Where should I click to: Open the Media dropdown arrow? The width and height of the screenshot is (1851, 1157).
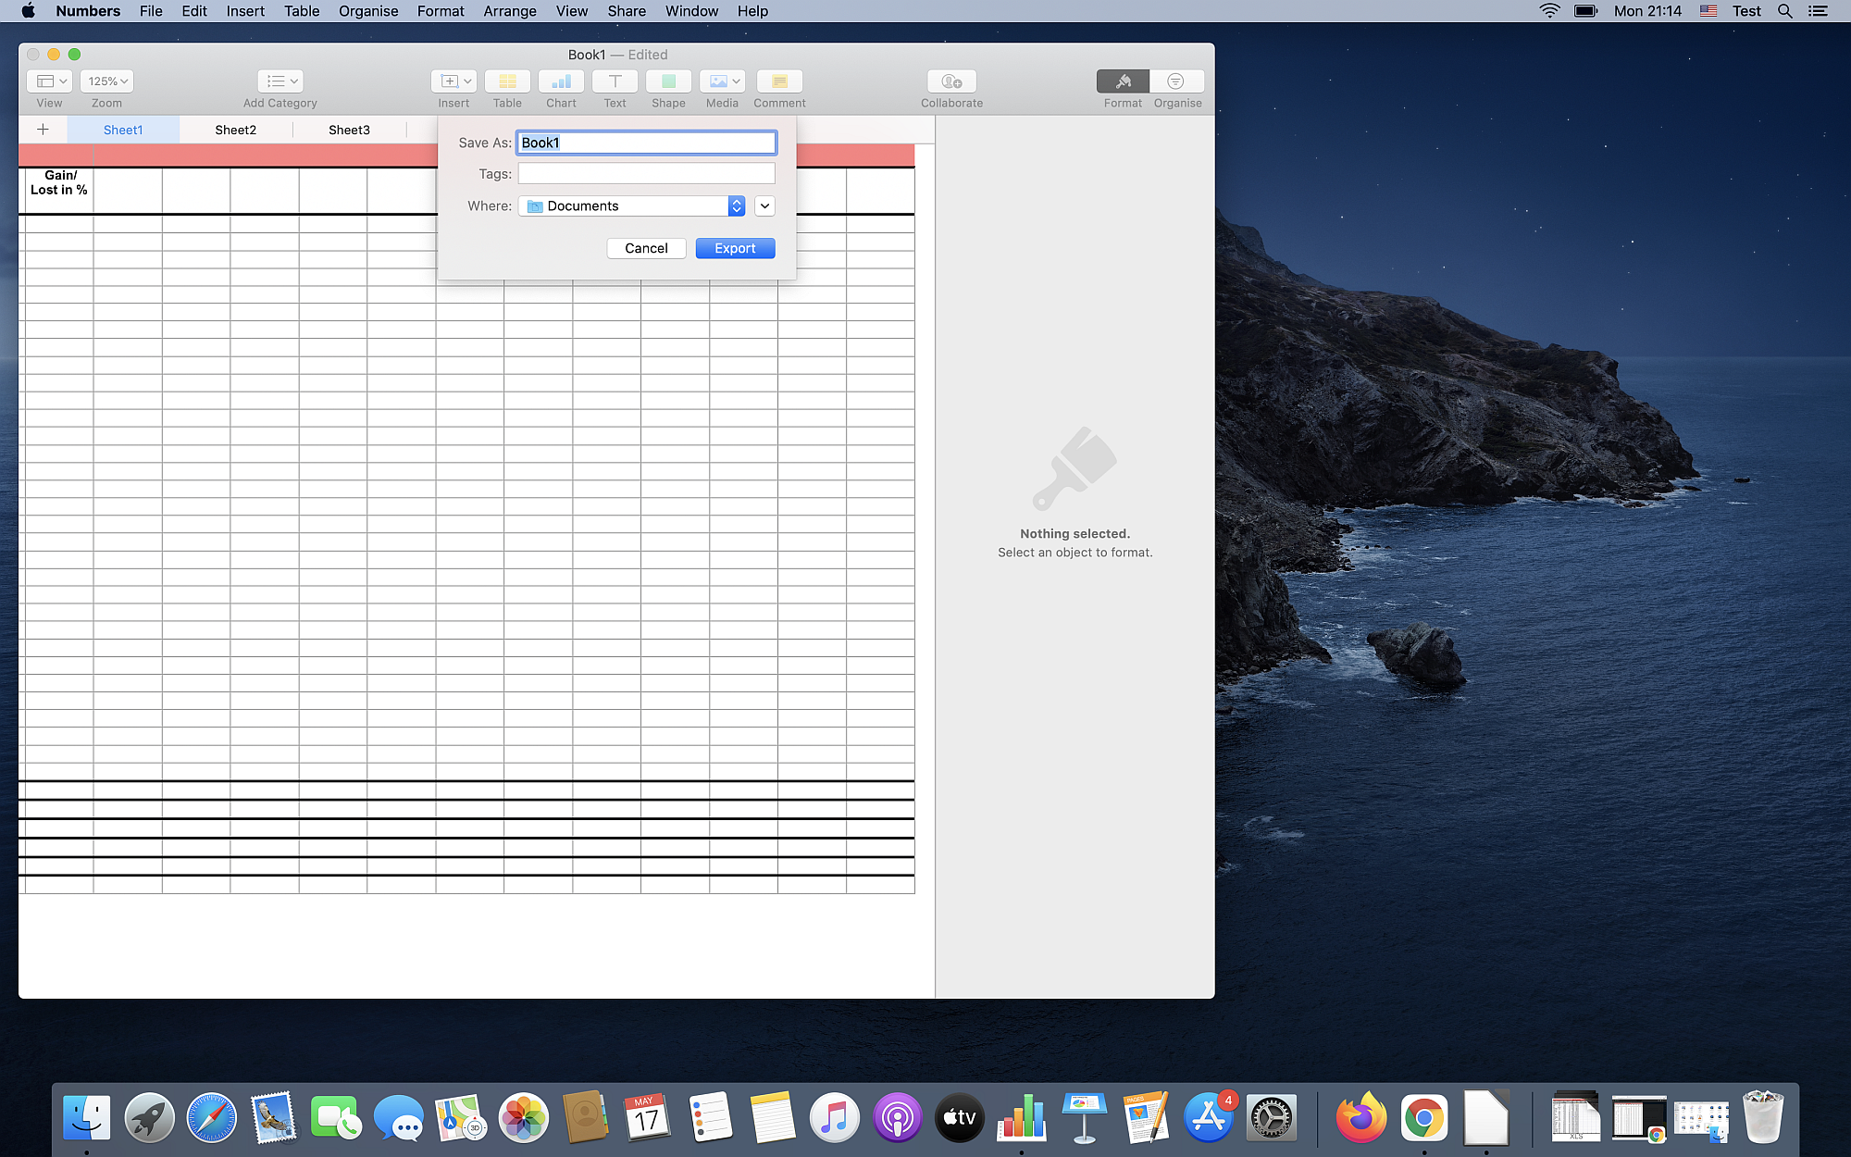(x=738, y=81)
